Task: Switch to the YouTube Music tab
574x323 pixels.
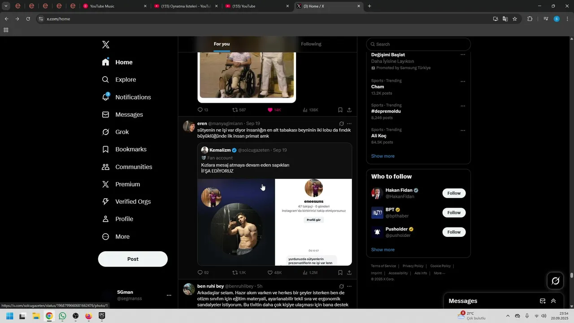Action: (x=115, y=6)
